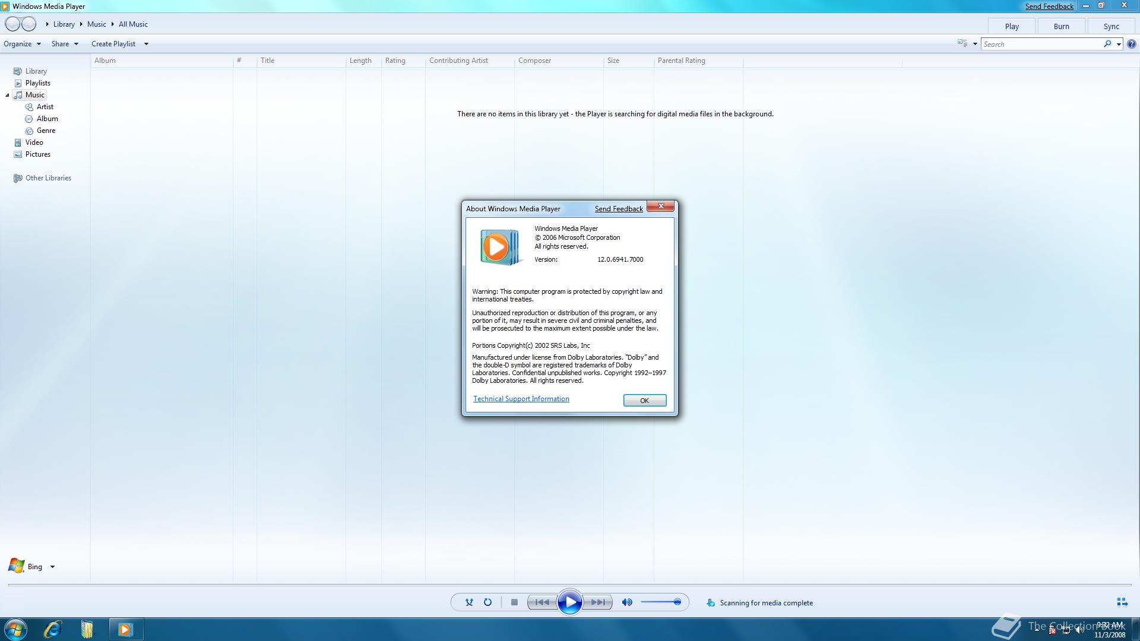1140x641 pixels.
Task: Skip to the next track
Action: pyautogui.click(x=598, y=602)
